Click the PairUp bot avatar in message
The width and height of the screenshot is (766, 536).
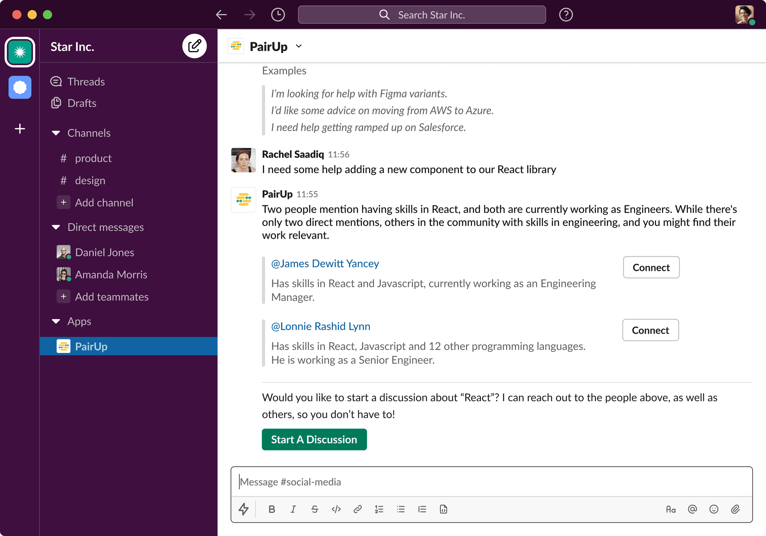[x=243, y=200]
